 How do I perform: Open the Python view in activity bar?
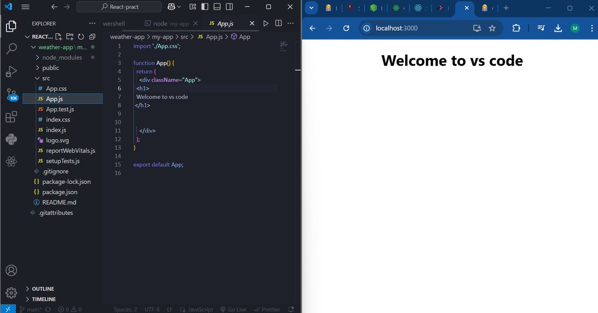click(x=11, y=139)
